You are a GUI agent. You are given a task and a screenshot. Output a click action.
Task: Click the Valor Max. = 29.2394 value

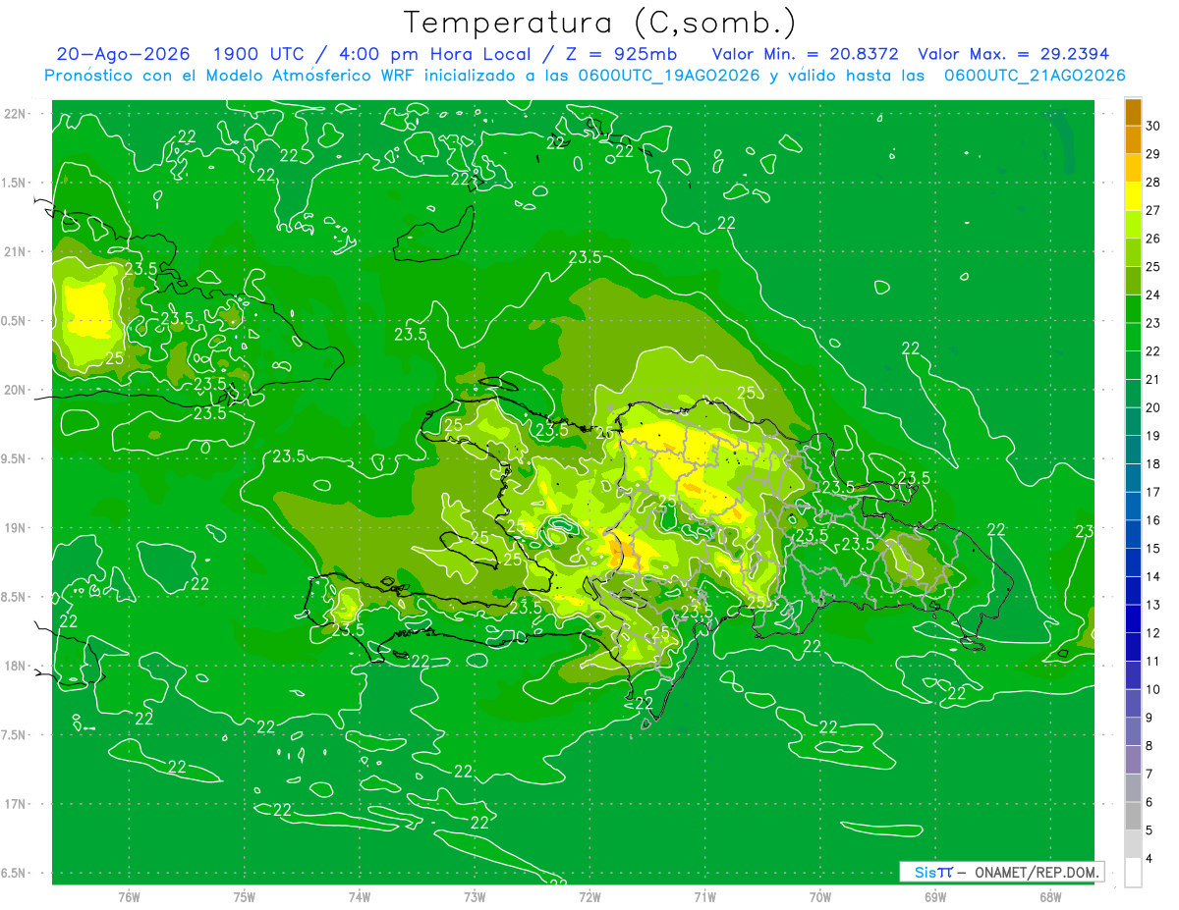click(1013, 54)
